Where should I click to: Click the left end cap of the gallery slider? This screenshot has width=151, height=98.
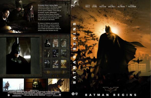pyautogui.click(x=46, y=72)
